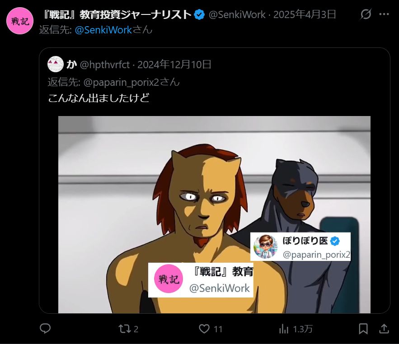Open the reply comment icon
Image resolution: width=399 pixels, height=344 pixels.
45,329
